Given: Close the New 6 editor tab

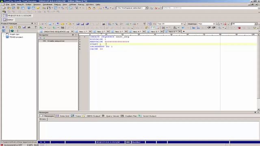Looking at the screenshot, I should [x=180, y=32].
